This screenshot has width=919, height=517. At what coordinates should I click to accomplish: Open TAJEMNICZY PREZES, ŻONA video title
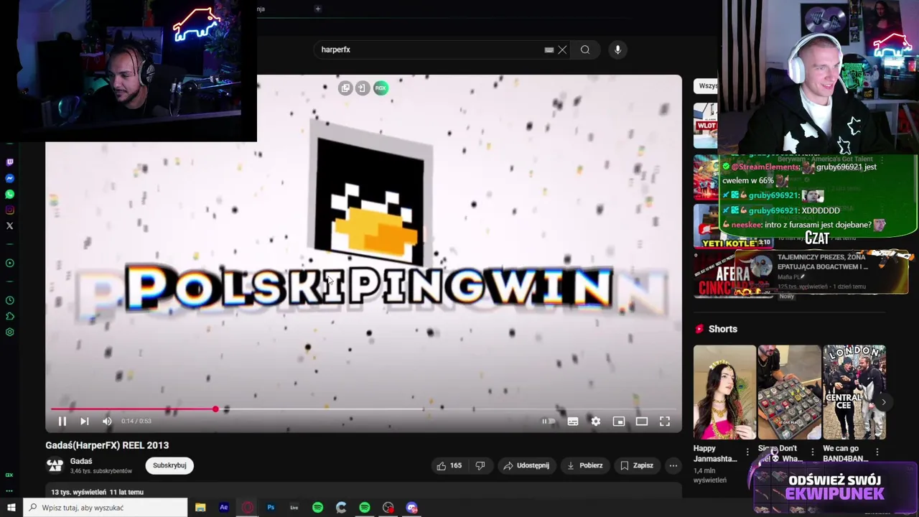(822, 261)
